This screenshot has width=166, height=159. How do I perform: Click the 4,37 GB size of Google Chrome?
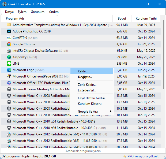pyautogui.click(x=122, y=44)
